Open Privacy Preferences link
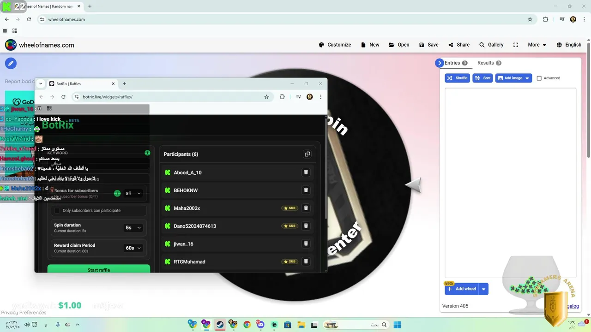This screenshot has width=591, height=332. [24, 313]
